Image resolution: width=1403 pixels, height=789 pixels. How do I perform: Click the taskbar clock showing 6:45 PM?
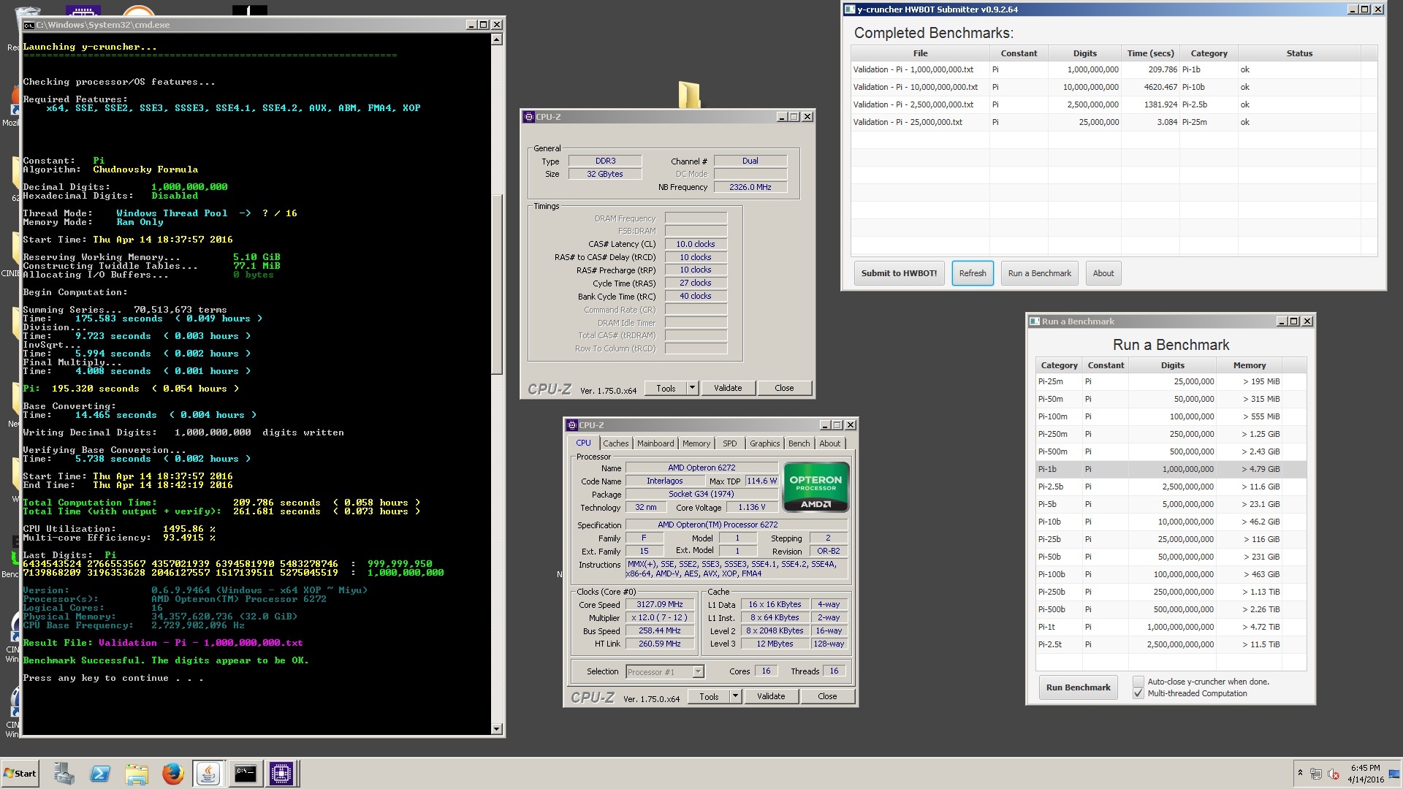(1365, 774)
